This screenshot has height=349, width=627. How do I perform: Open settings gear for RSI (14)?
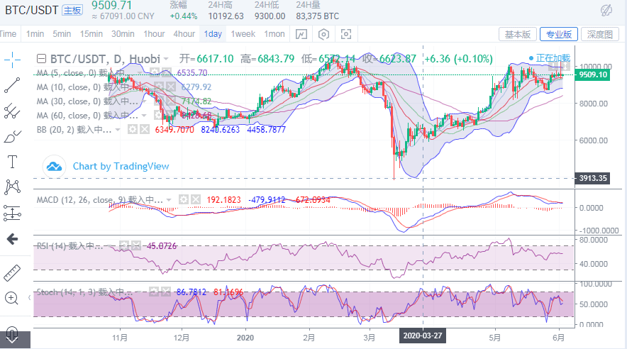tap(124, 245)
